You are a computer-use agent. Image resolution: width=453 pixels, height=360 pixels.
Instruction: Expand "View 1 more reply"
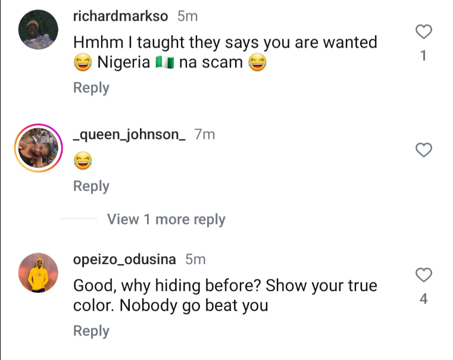point(166,220)
